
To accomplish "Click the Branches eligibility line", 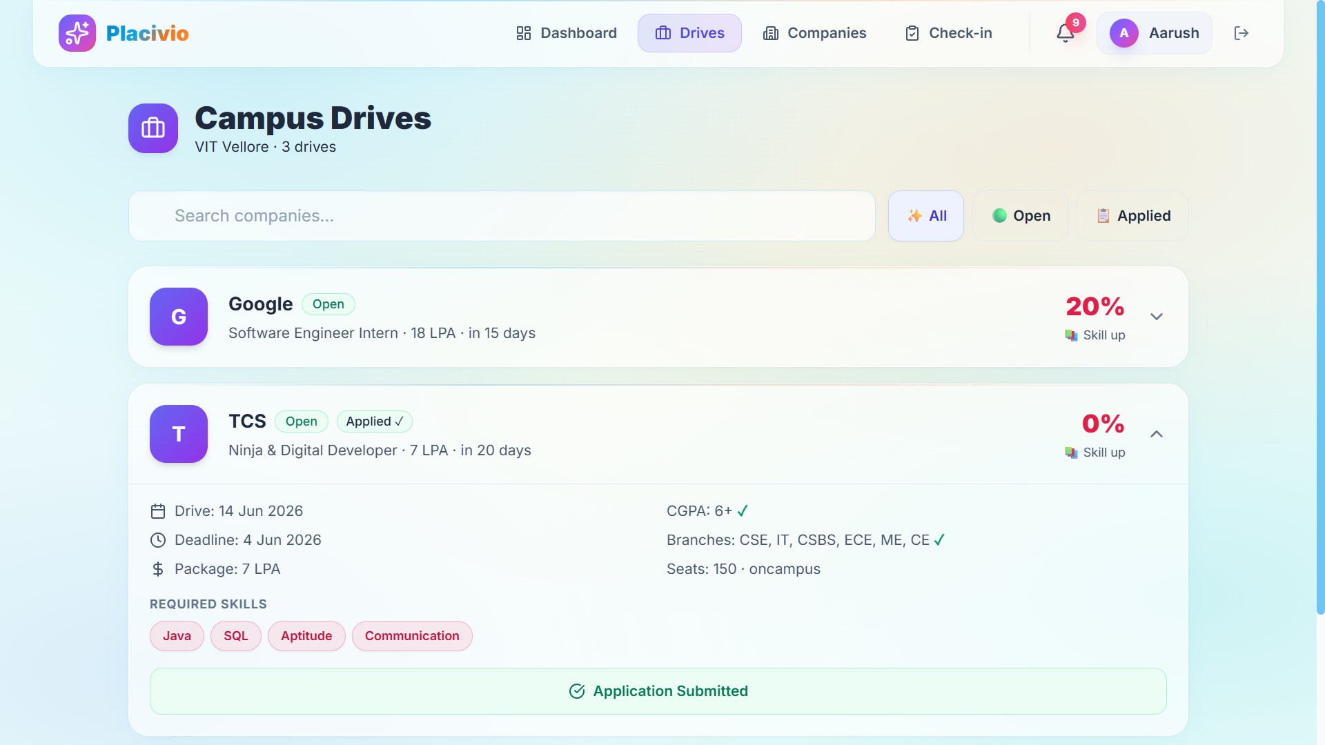I will point(805,540).
